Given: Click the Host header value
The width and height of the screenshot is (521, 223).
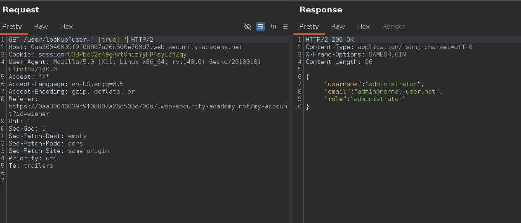Looking at the screenshot, I should click(x=137, y=47).
